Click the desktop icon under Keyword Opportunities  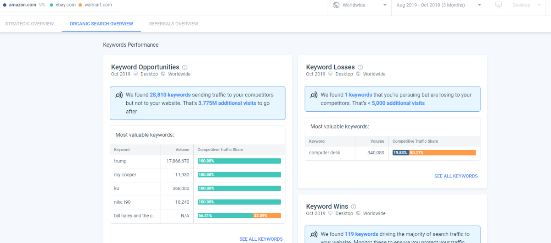click(x=135, y=74)
